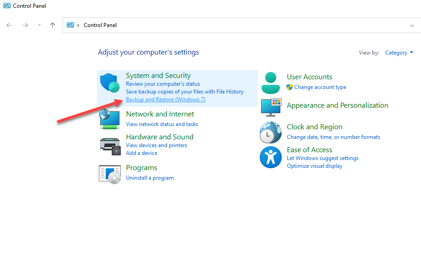Open the recent locations dropdown arrow
Screen dimensions: 421x259
(39, 25)
